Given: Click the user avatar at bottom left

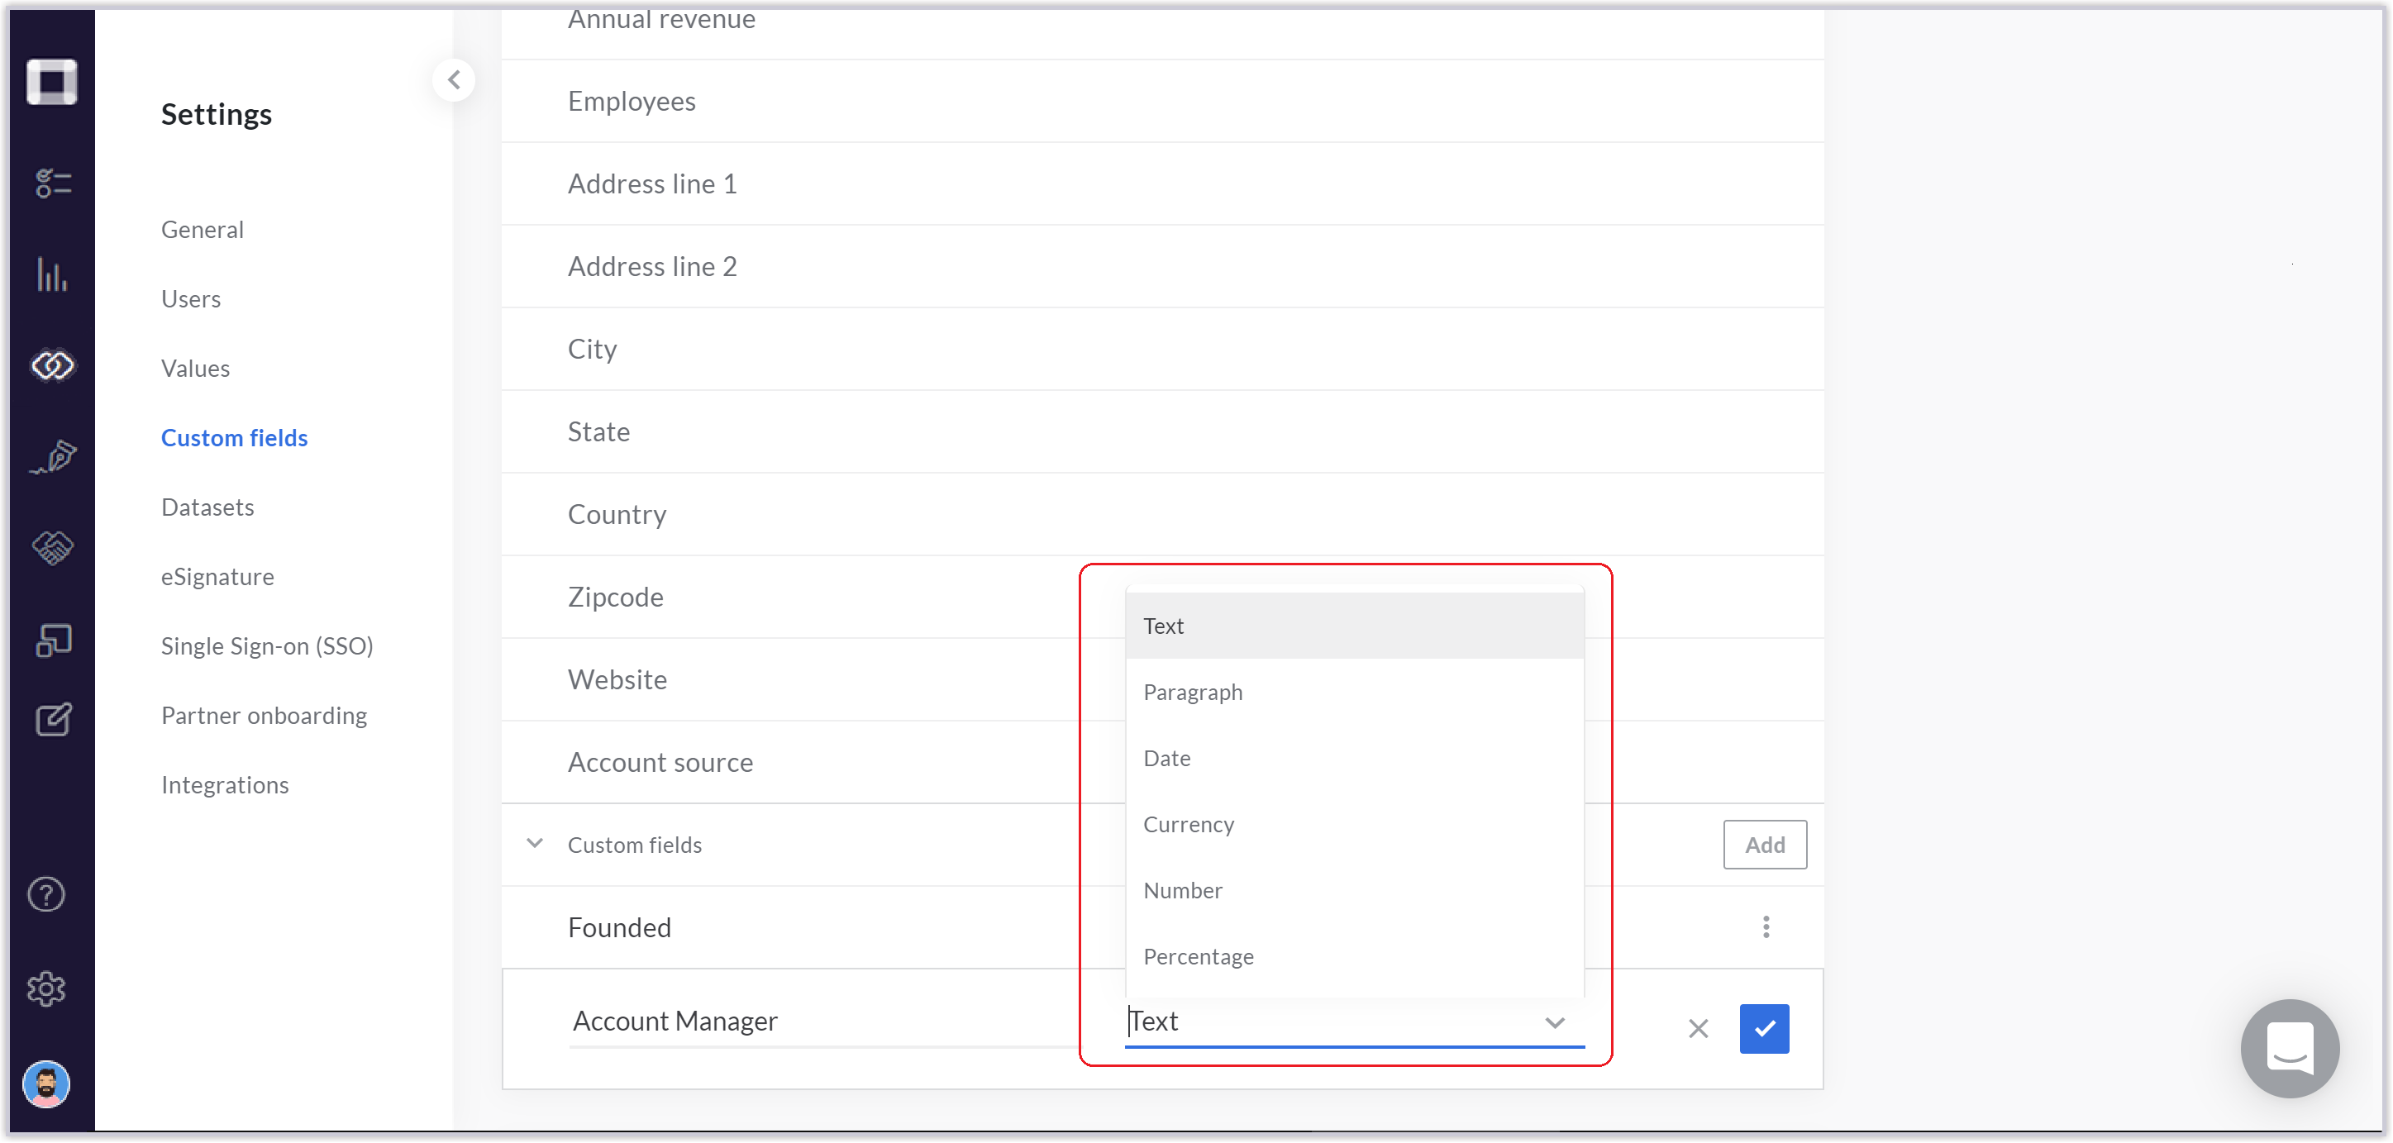Looking at the screenshot, I should 45,1083.
